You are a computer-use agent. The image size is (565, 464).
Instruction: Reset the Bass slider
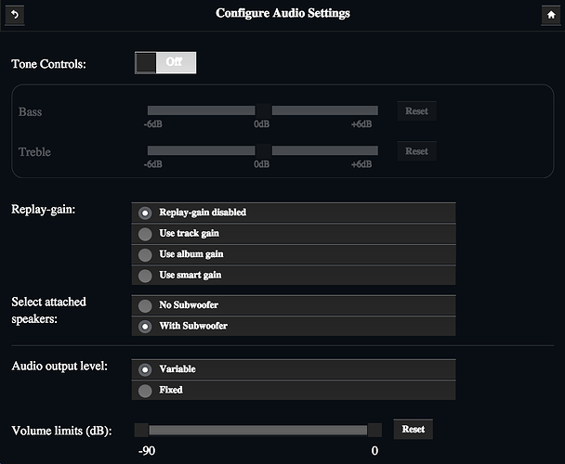(417, 110)
